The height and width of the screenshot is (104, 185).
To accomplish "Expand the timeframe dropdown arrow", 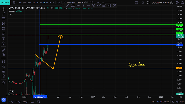I will [53, 3].
